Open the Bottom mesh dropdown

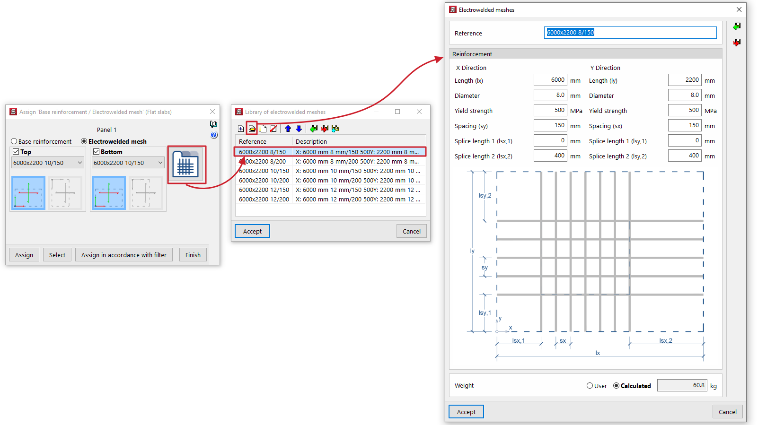(x=128, y=163)
